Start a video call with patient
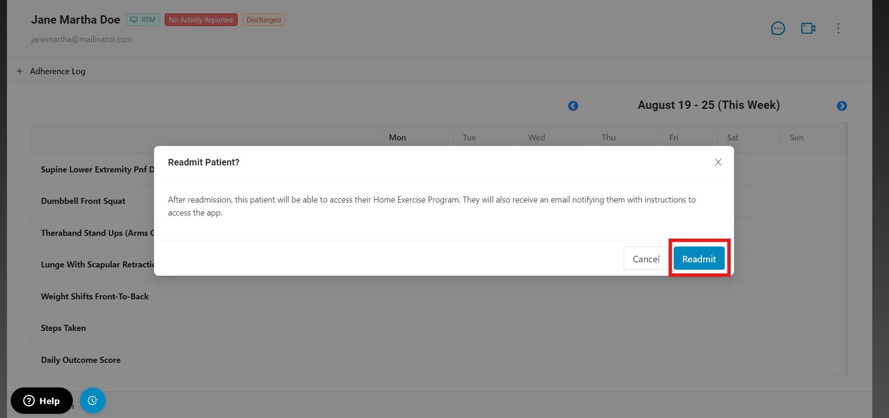This screenshot has width=889, height=418. [x=808, y=28]
